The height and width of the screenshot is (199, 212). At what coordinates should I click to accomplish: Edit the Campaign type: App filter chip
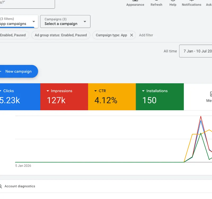[111, 35]
